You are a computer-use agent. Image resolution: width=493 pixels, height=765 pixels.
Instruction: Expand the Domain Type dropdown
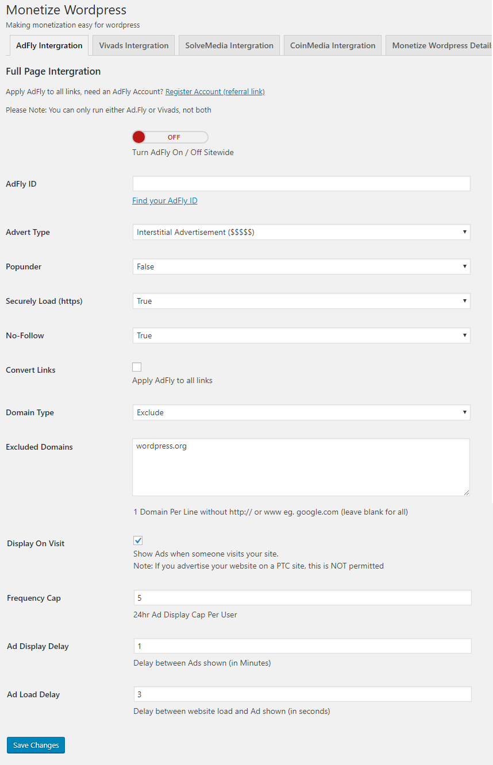point(301,412)
